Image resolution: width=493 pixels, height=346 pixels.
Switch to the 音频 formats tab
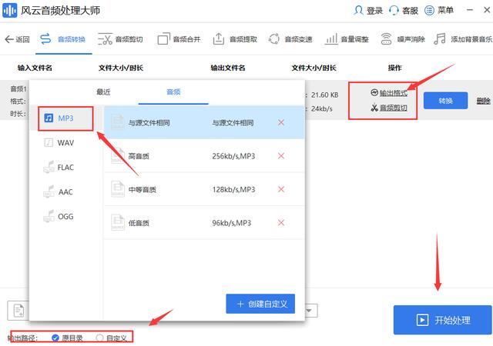click(173, 92)
